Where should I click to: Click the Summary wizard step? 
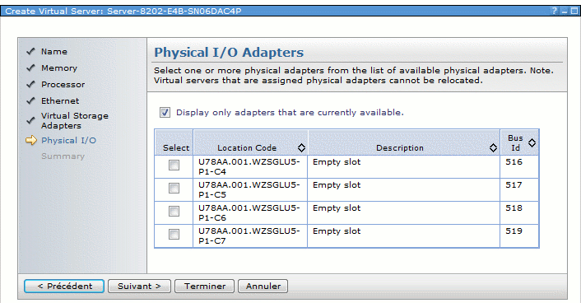[63, 156]
